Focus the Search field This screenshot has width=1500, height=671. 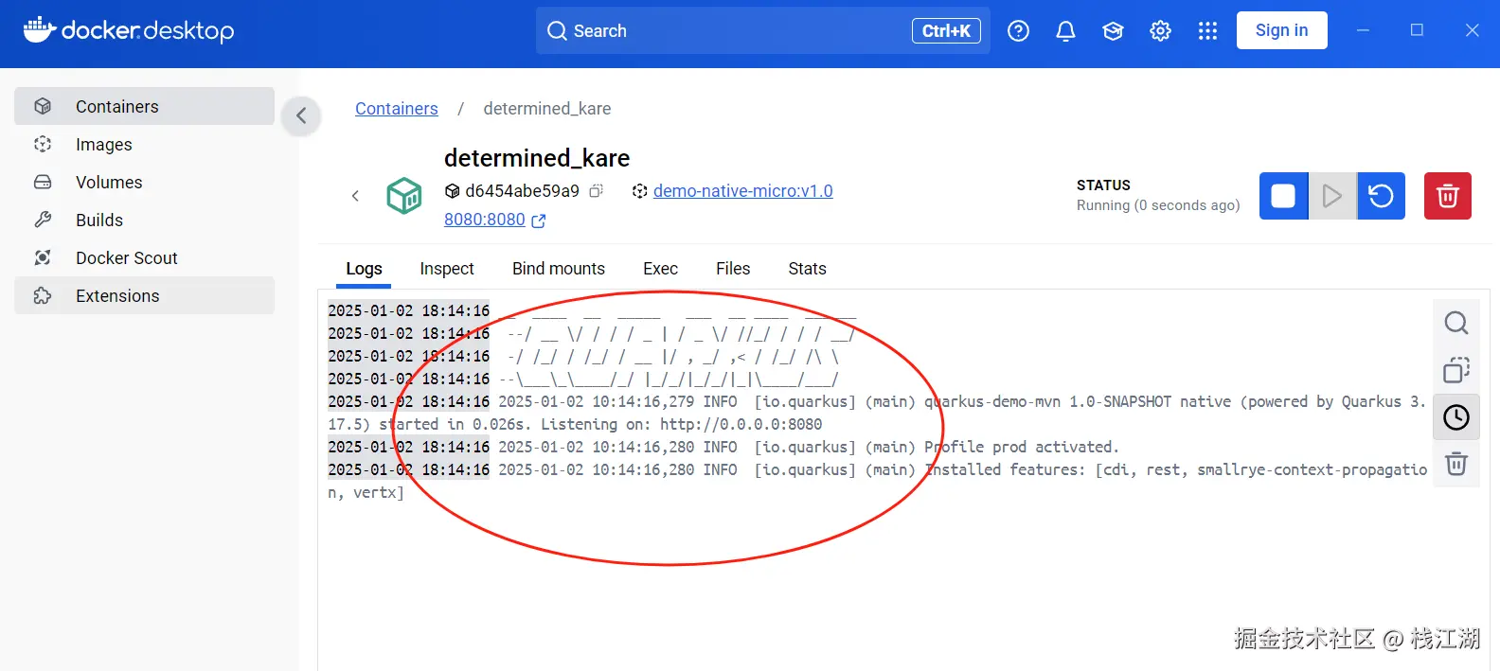click(763, 30)
